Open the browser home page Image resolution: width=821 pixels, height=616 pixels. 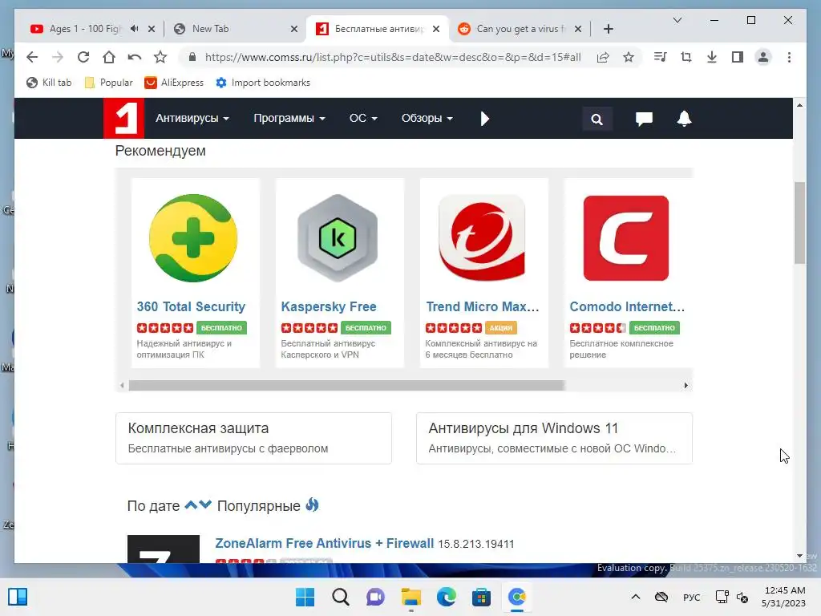click(x=109, y=57)
